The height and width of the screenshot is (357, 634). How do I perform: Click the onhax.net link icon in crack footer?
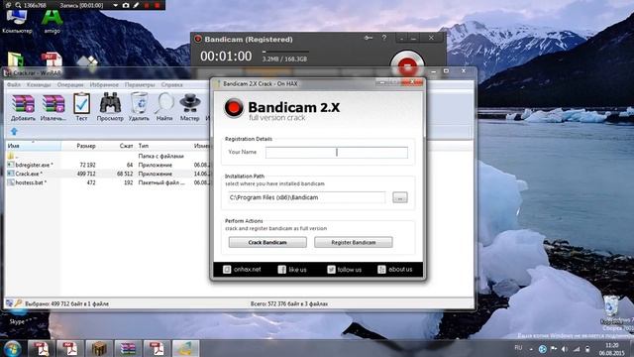point(227,269)
